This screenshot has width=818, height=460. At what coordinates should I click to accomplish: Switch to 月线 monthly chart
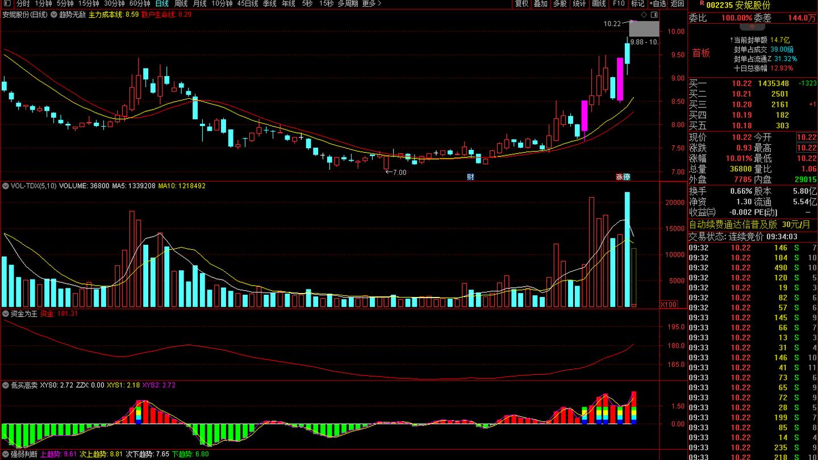click(199, 3)
